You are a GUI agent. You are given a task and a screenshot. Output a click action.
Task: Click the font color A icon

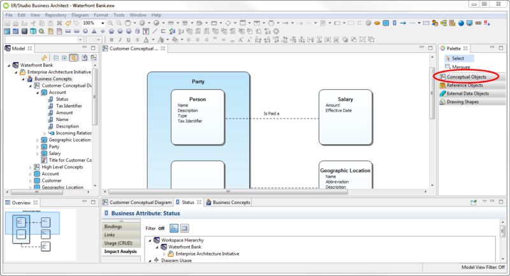pyautogui.click(x=146, y=40)
